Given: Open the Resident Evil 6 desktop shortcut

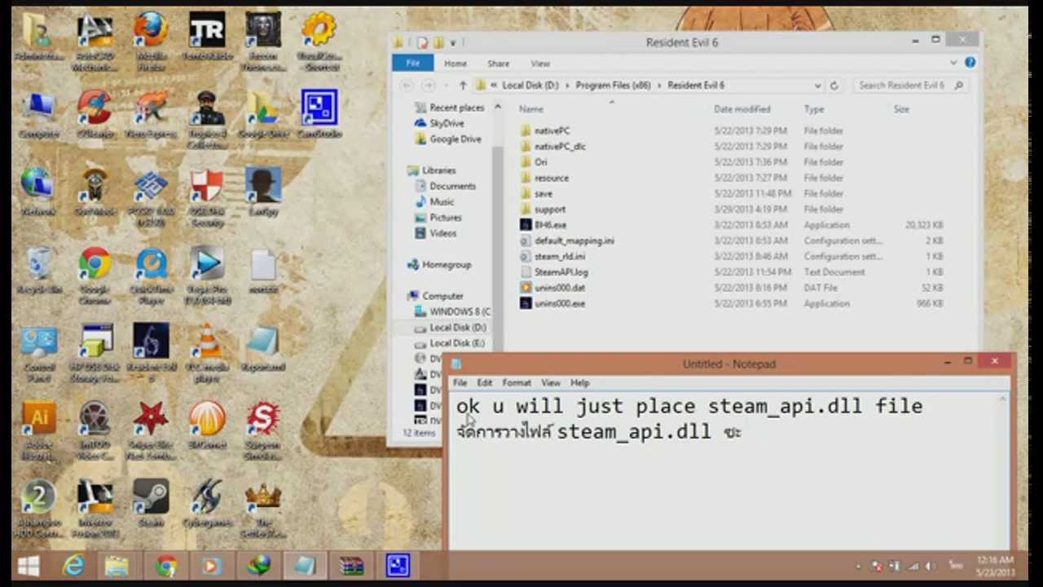Looking at the screenshot, I should click(152, 352).
